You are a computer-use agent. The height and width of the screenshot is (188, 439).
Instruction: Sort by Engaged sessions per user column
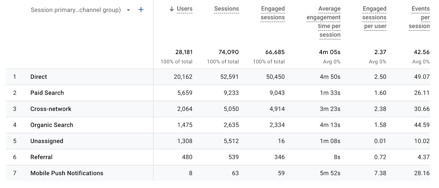(x=375, y=17)
